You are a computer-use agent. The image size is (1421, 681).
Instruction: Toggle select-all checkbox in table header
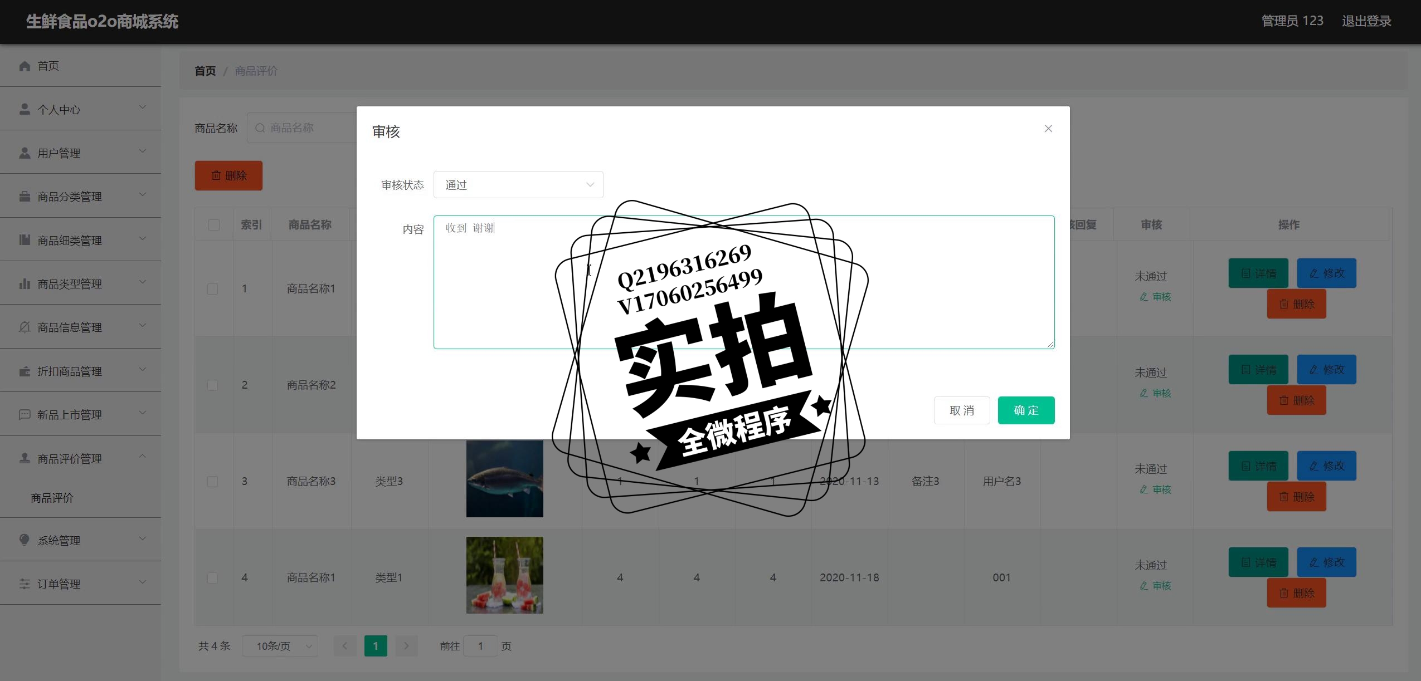coord(214,225)
